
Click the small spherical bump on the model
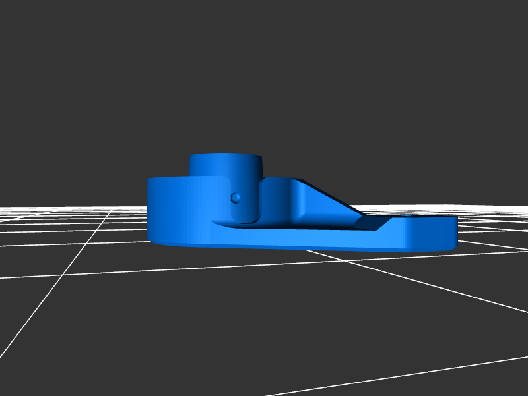pyautogui.click(x=236, y=198)
